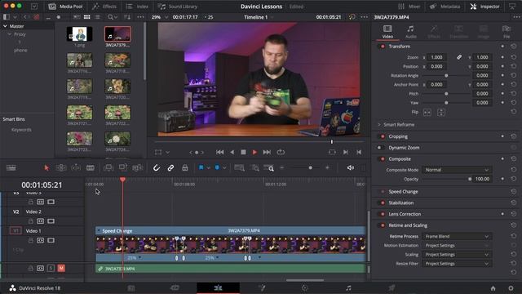Flip the clip horizontally
522x294 pixels.
click(427, 113)
